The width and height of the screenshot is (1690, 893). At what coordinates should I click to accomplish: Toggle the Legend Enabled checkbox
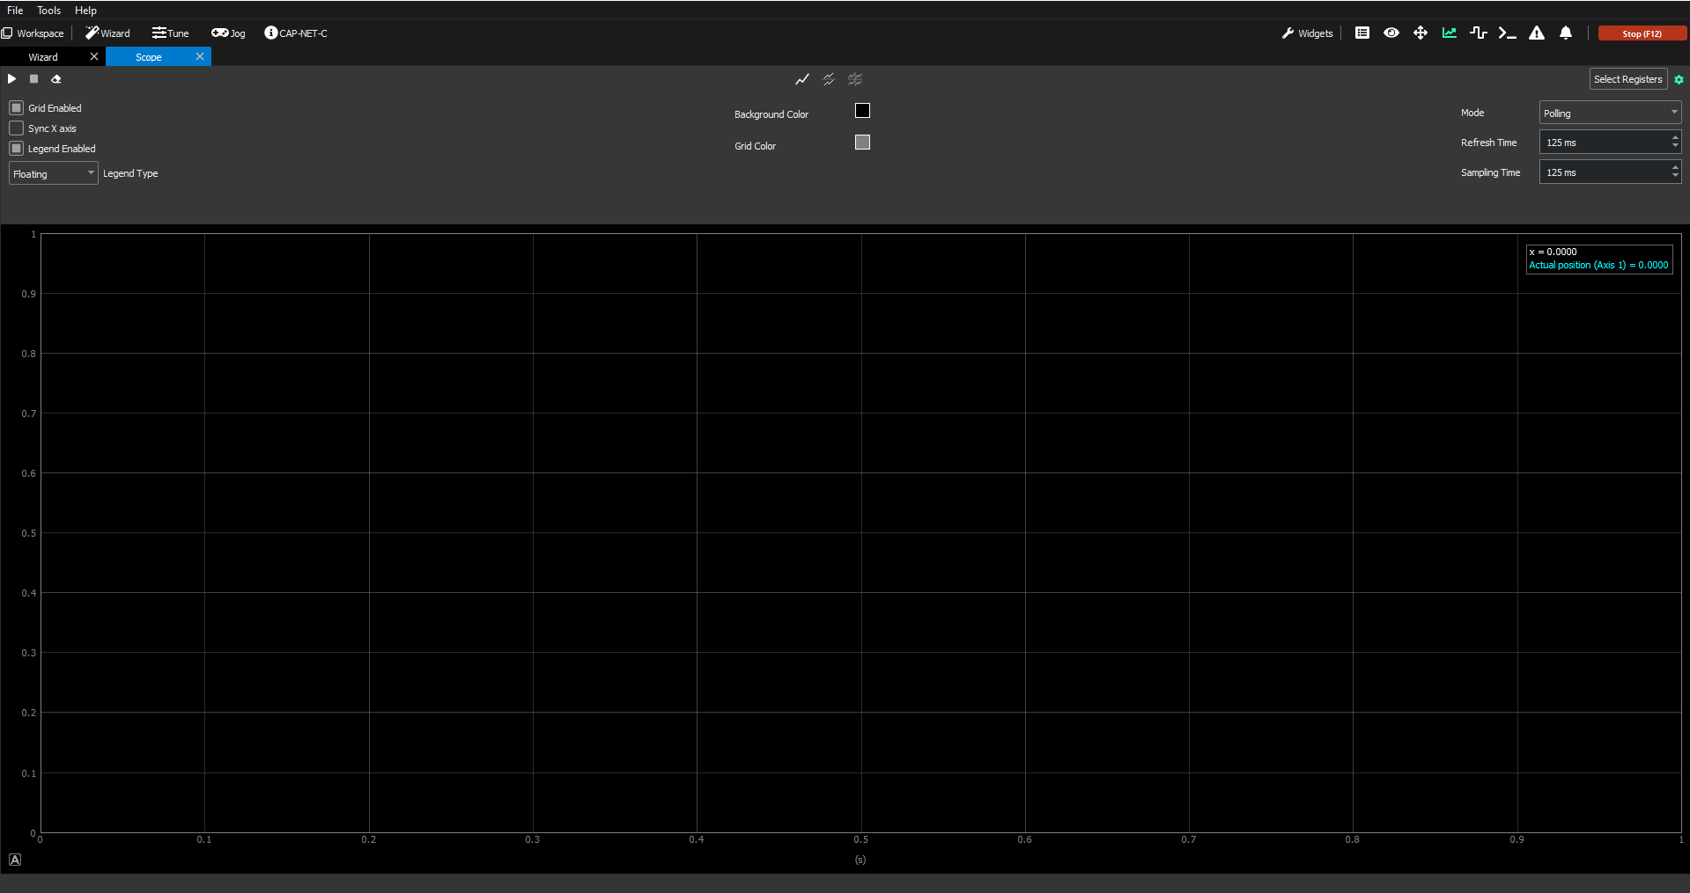(17, 149)
